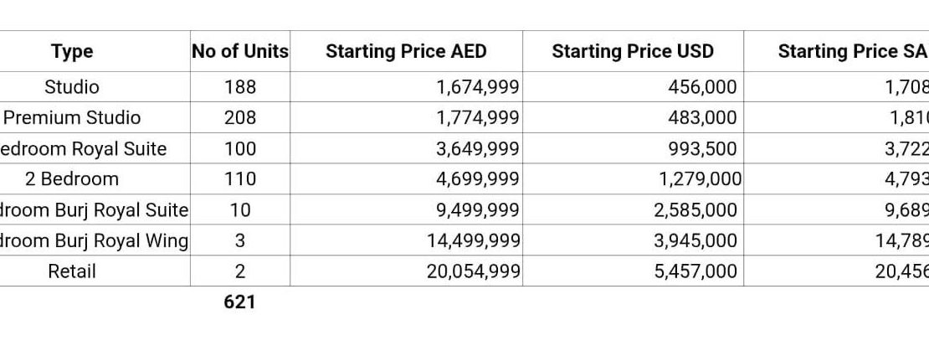The width and height of the screenshot is (929, 346).
Task: Select the Retail type cell
Action: 72,271
